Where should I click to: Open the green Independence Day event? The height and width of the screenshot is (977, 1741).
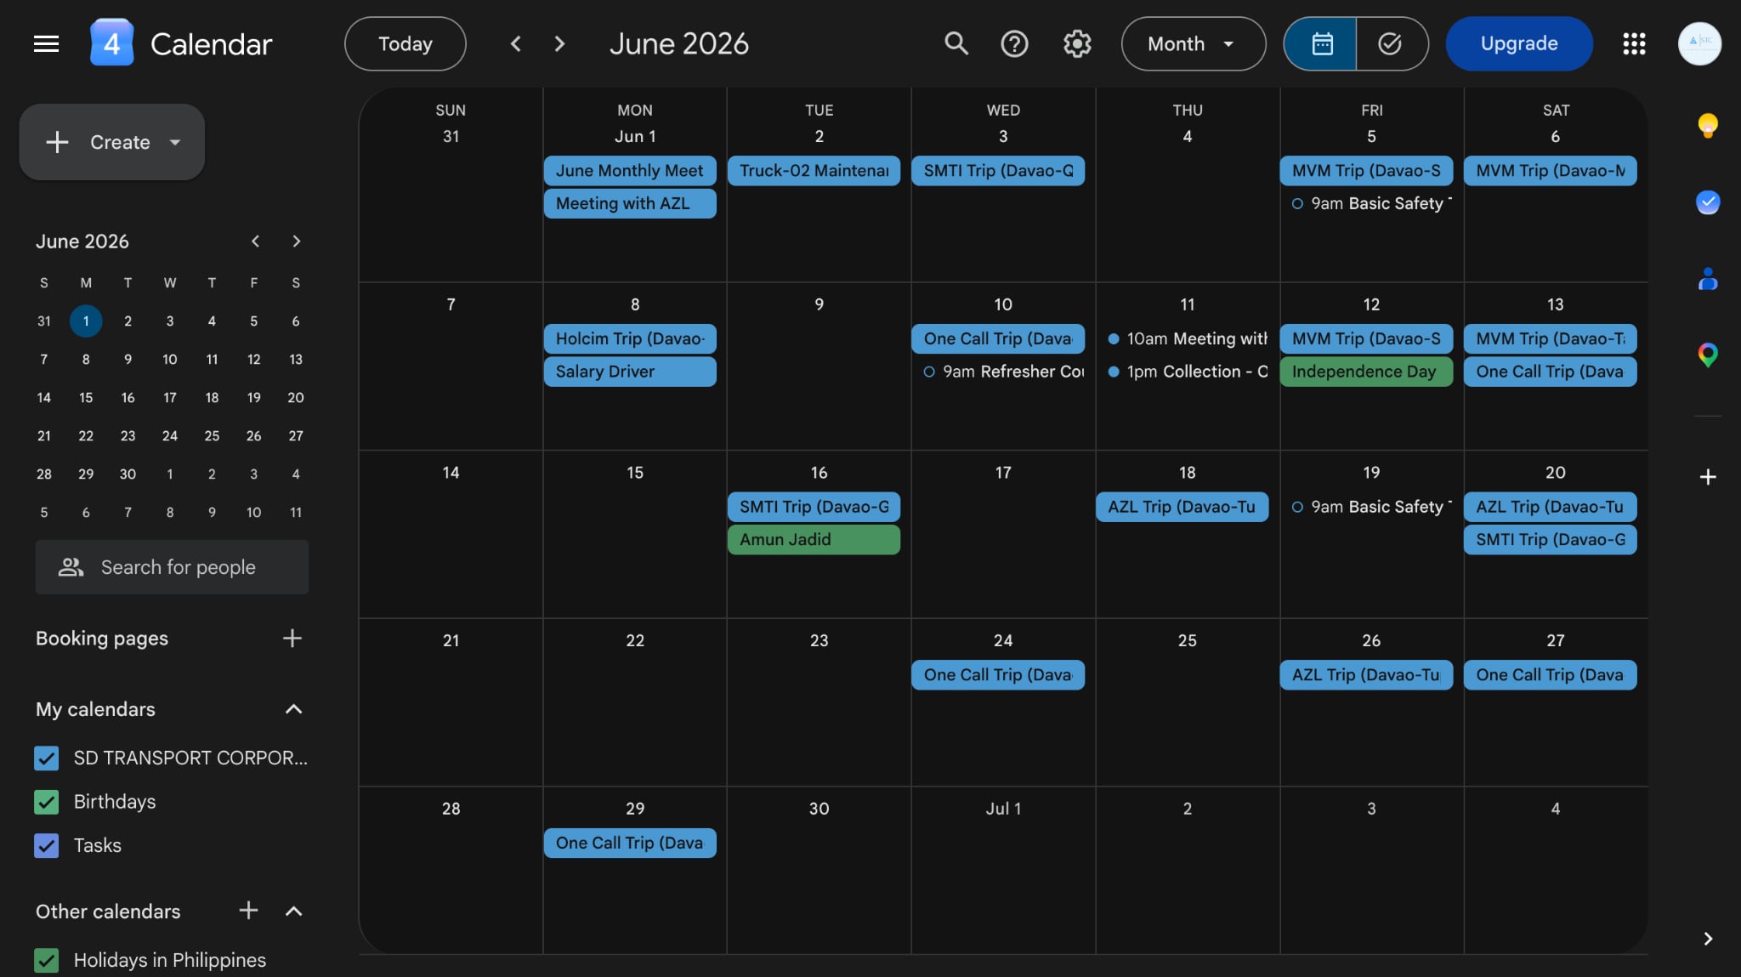pyautogui.click(x=1365, y=372)
